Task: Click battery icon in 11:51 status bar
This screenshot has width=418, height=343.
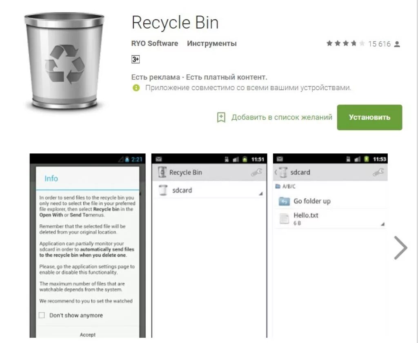Action: tap(245, 159)
